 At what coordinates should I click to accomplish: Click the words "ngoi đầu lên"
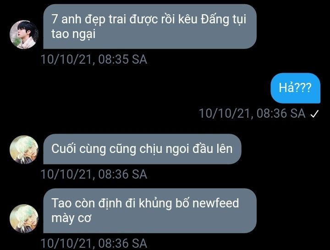pyautogui.click(x=199, y=149)
